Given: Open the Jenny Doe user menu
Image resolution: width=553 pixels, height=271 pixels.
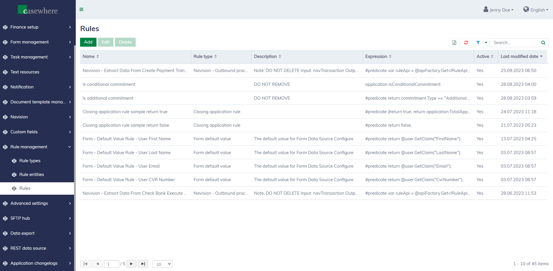Looking at the screenshot, I should click(499, 10).
